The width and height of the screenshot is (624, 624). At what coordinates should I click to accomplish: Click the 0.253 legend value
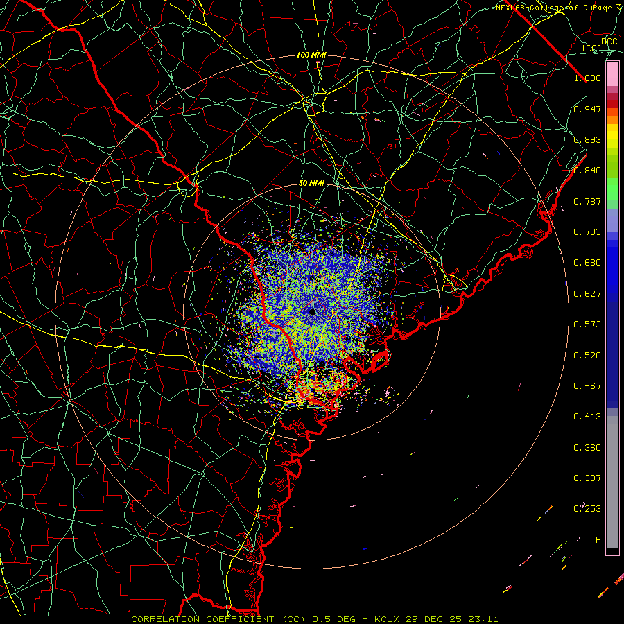587,509
